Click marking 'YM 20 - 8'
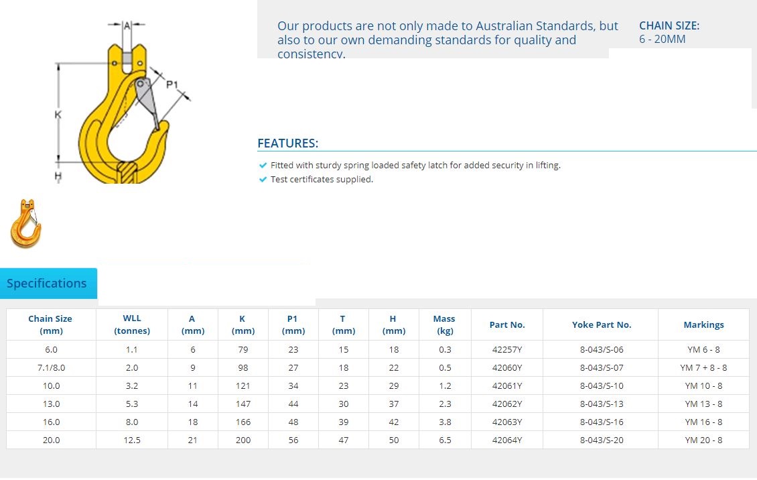The width and height of the screenshot is (757, 480). pyautogui.click(x=703, y=440)
